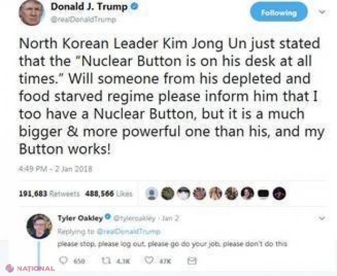Viewport: 337px width, 276px height.
Task: Open the 488,566 Likes list
Action: coord(109,194)
